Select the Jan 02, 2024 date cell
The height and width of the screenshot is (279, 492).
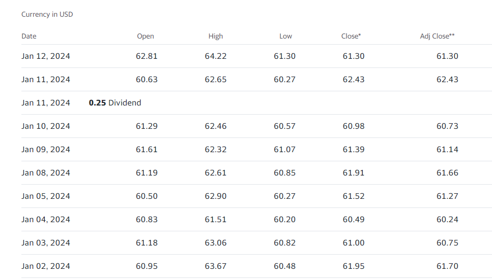pos(46,266)
